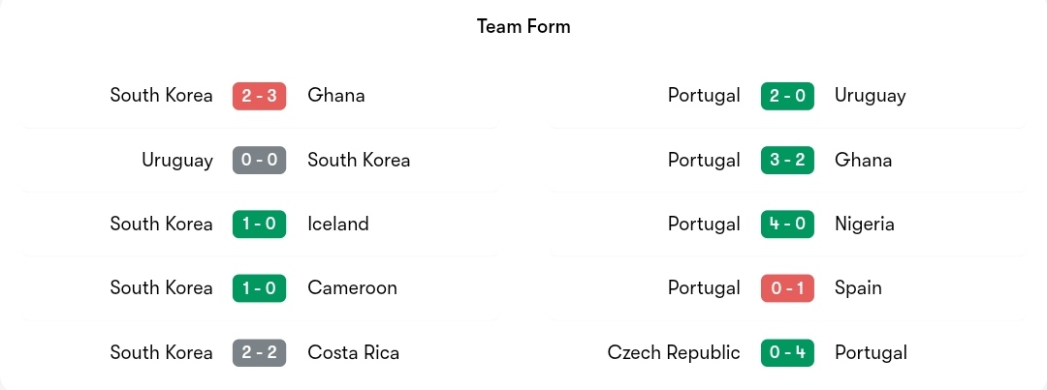Viewport: 1047px width, 390px height.
Task: Click the Costa Rica team name
Action: (353, 352)
